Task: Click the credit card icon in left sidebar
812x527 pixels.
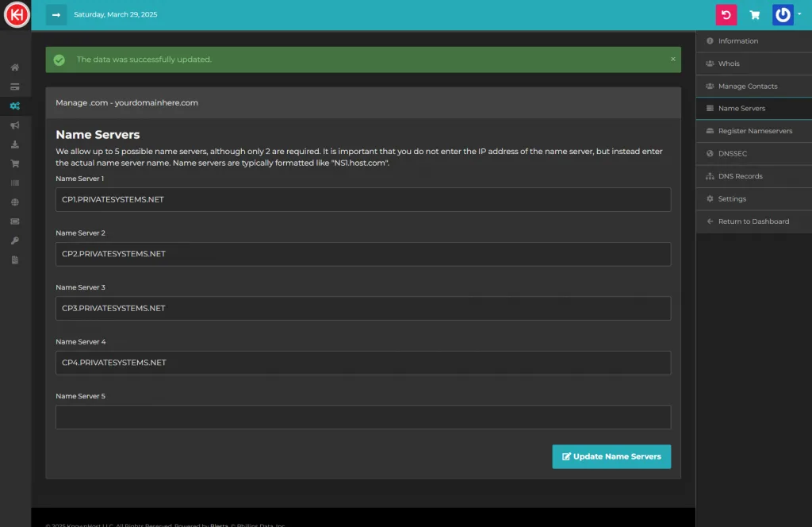Action: (15, 87)
